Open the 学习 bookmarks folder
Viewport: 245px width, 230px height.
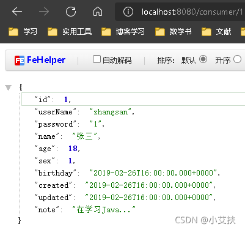point(23,32)
